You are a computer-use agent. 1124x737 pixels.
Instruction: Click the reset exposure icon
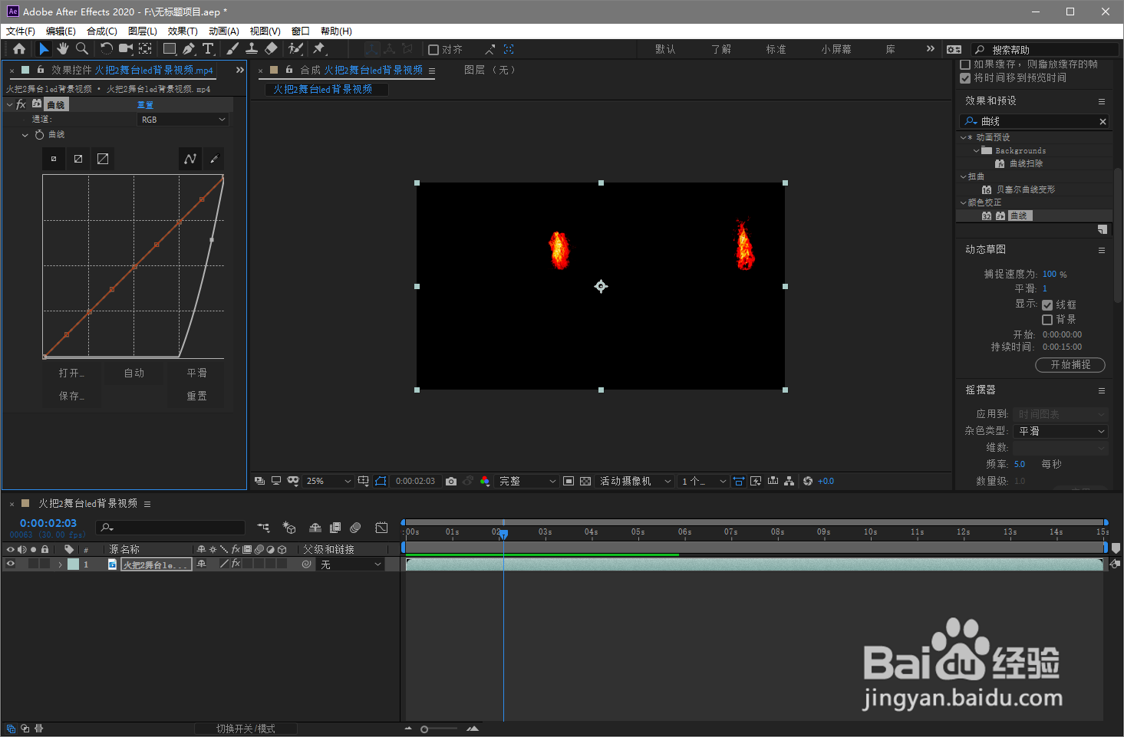pos(808,481)
